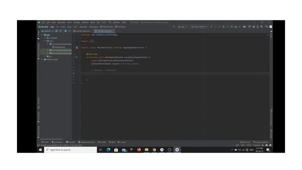Expand the manifests folder
This screenshot has width=302, height=170.
[45, 38]
